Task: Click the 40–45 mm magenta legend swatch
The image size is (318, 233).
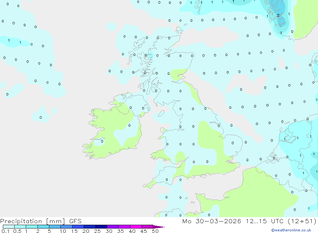Action: (x=136, y=227)
